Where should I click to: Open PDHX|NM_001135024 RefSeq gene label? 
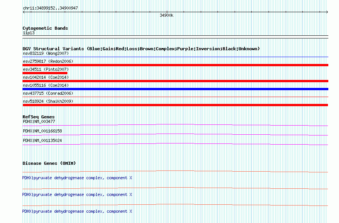click(42, 141)
